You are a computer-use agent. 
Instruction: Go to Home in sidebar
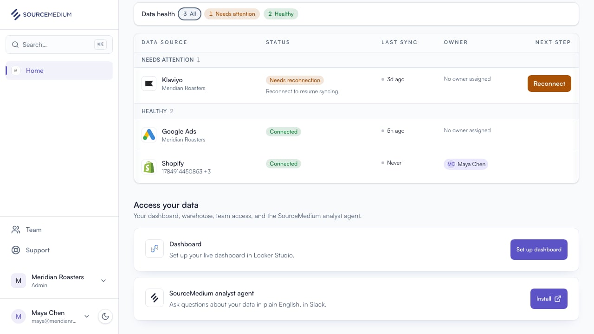click(59, 71)
